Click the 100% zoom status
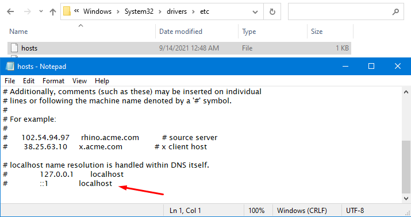The height and width of the screenshot is (217, 411). (256, 211)
